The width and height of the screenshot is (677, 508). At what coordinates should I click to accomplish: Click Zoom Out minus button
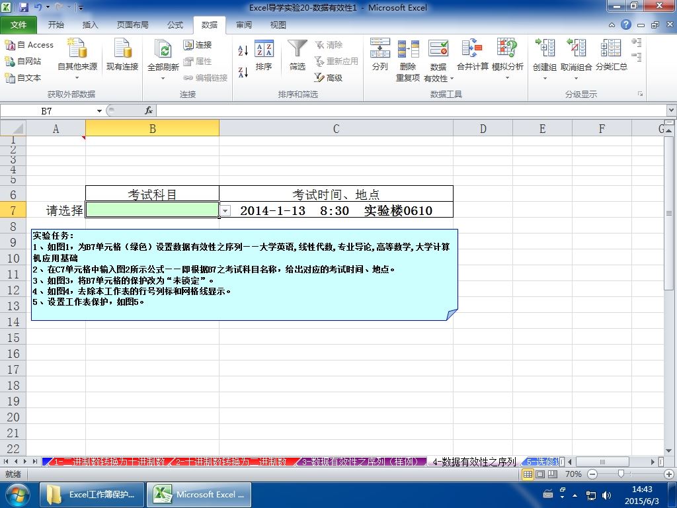pos(592,474)
